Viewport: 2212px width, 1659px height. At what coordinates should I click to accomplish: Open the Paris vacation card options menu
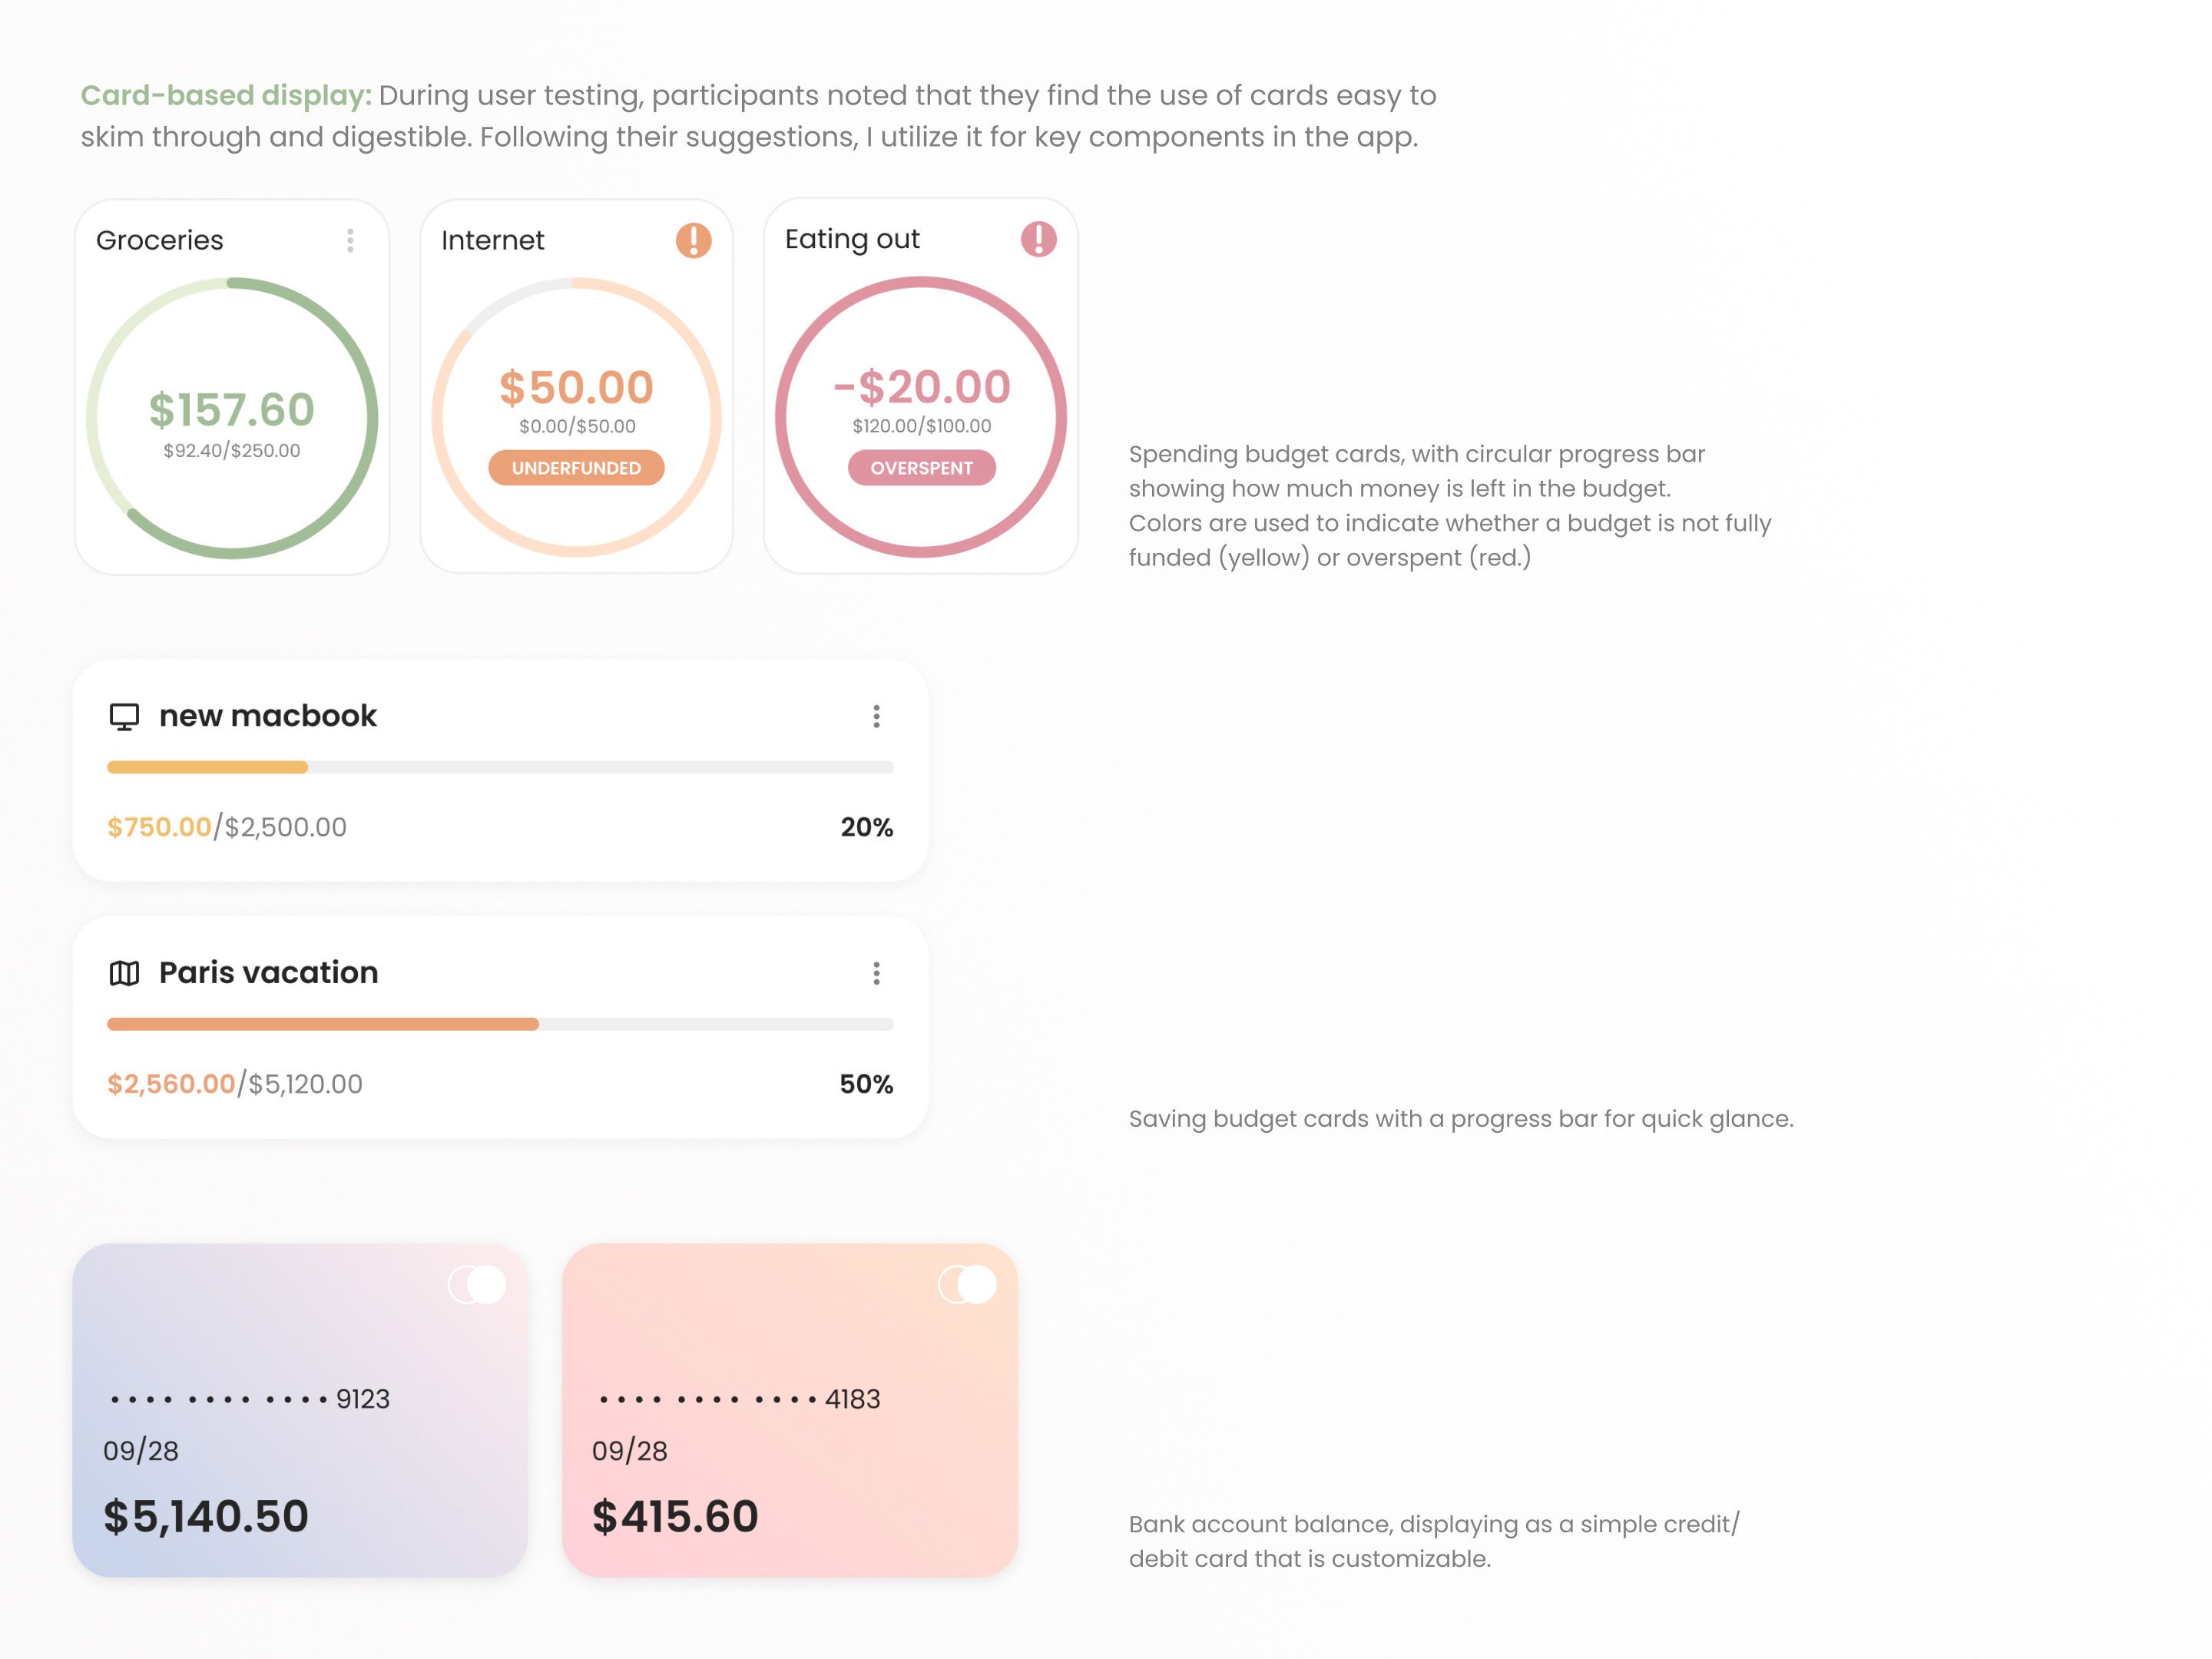click(x=876, y=973)
